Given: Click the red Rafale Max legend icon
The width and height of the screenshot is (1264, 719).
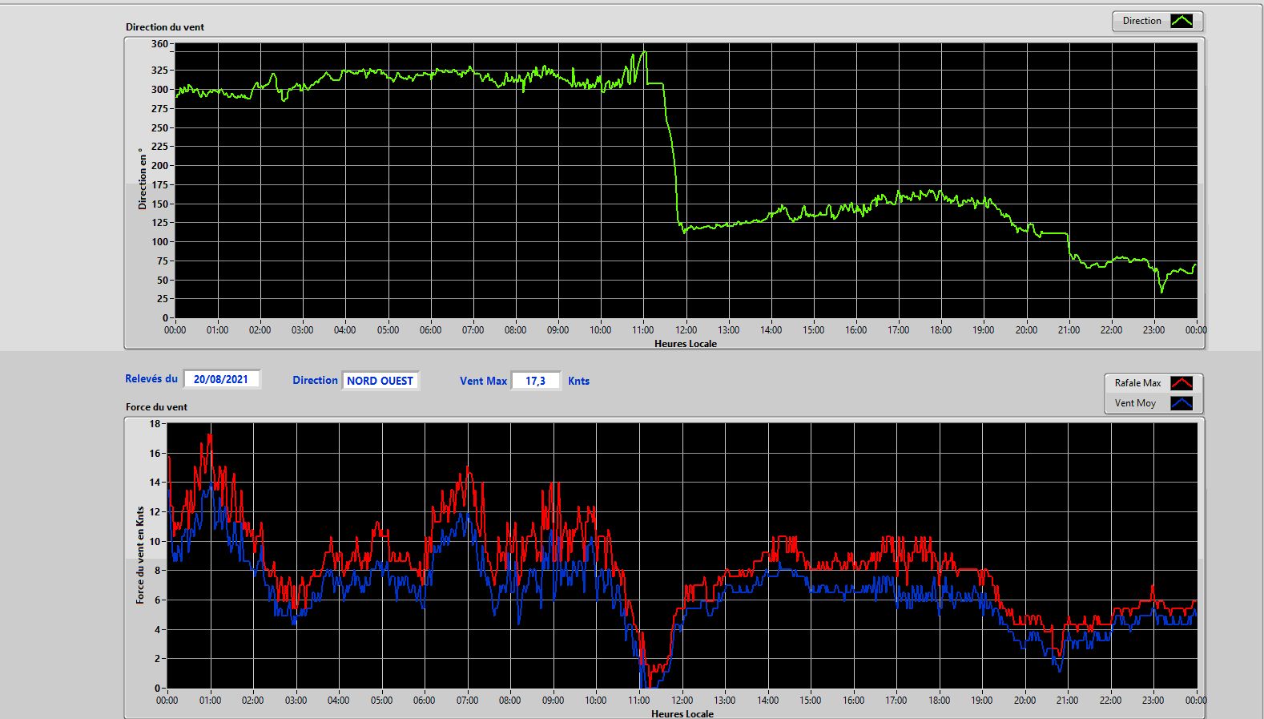Looking at the screenshot, I should pyautogui.click(x=1181, y=383).
